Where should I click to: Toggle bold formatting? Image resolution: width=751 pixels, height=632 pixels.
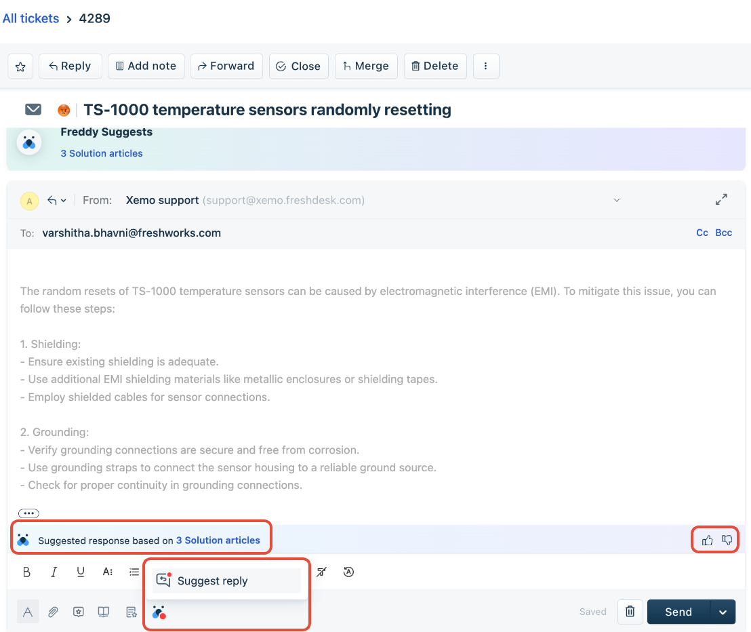pos(27,572)
